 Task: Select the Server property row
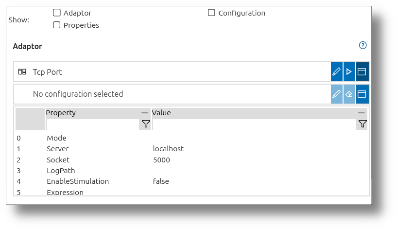pos(191,149)
